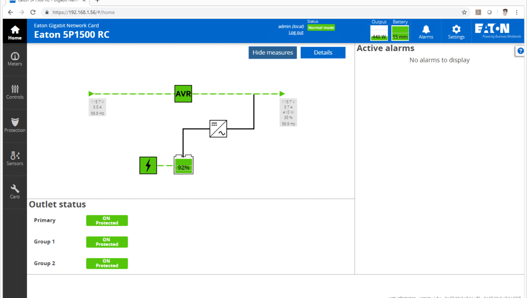
Task: Click the Details button
Action: tap(323, 53)
